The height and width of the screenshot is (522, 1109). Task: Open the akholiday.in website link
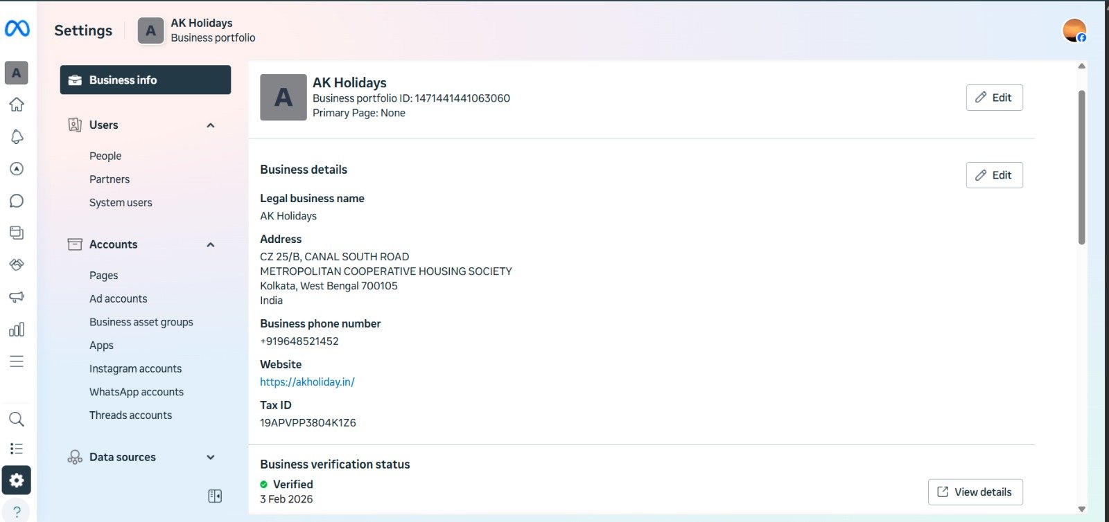tap(307, 381)
